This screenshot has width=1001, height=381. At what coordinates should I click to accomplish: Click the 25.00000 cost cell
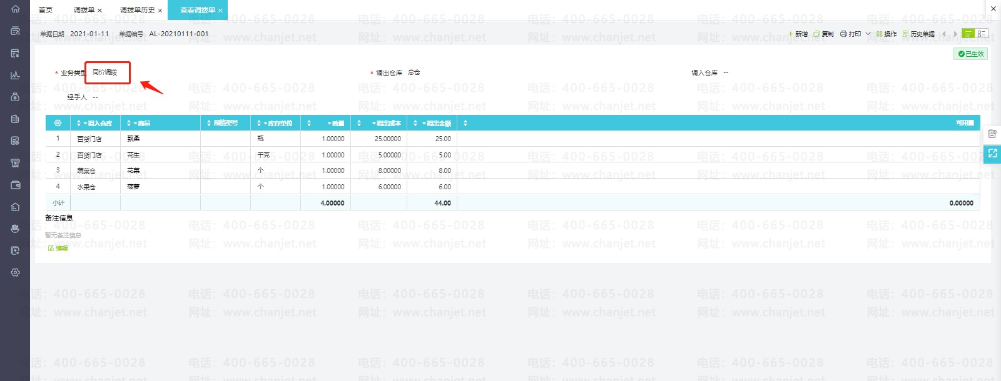click(x=388, y=139)
